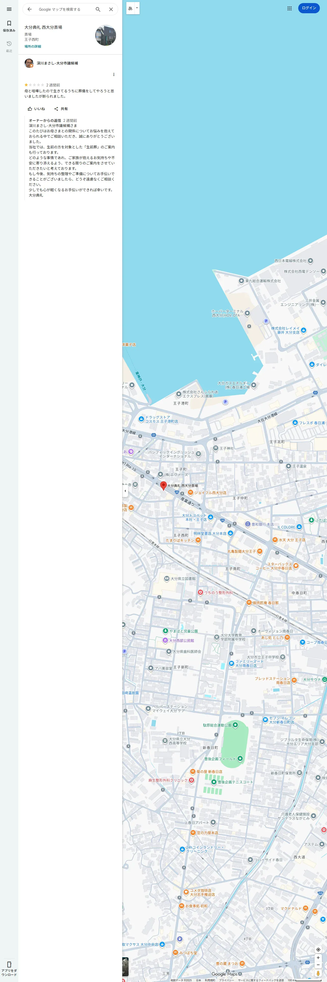Open the Google apps grid icon
The height and width of the screenshot is (982, 327).
tap(289, 8)
